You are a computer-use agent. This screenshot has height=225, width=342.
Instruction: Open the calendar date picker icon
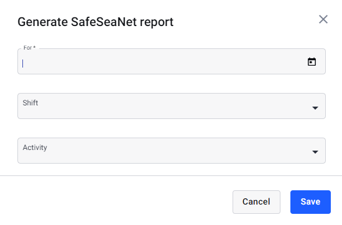tap(312, 62)
